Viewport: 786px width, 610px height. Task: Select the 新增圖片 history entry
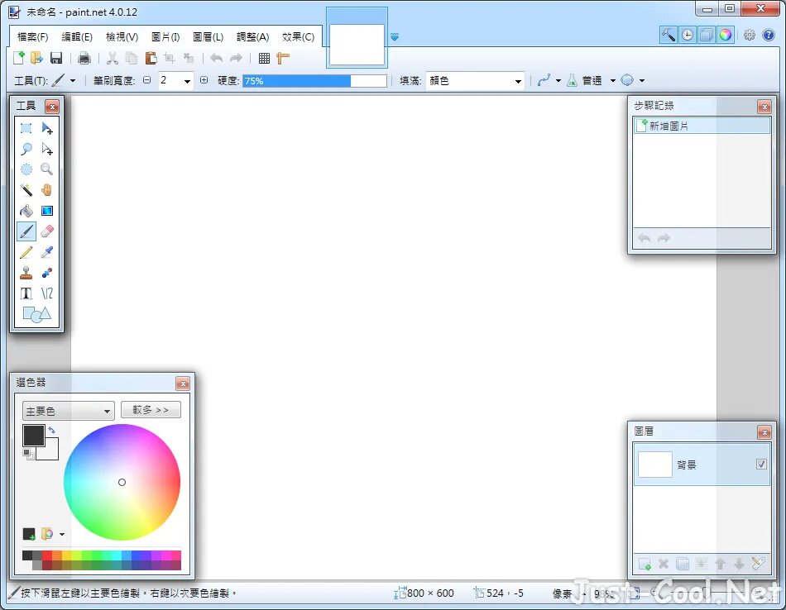[x=702, y=126]
